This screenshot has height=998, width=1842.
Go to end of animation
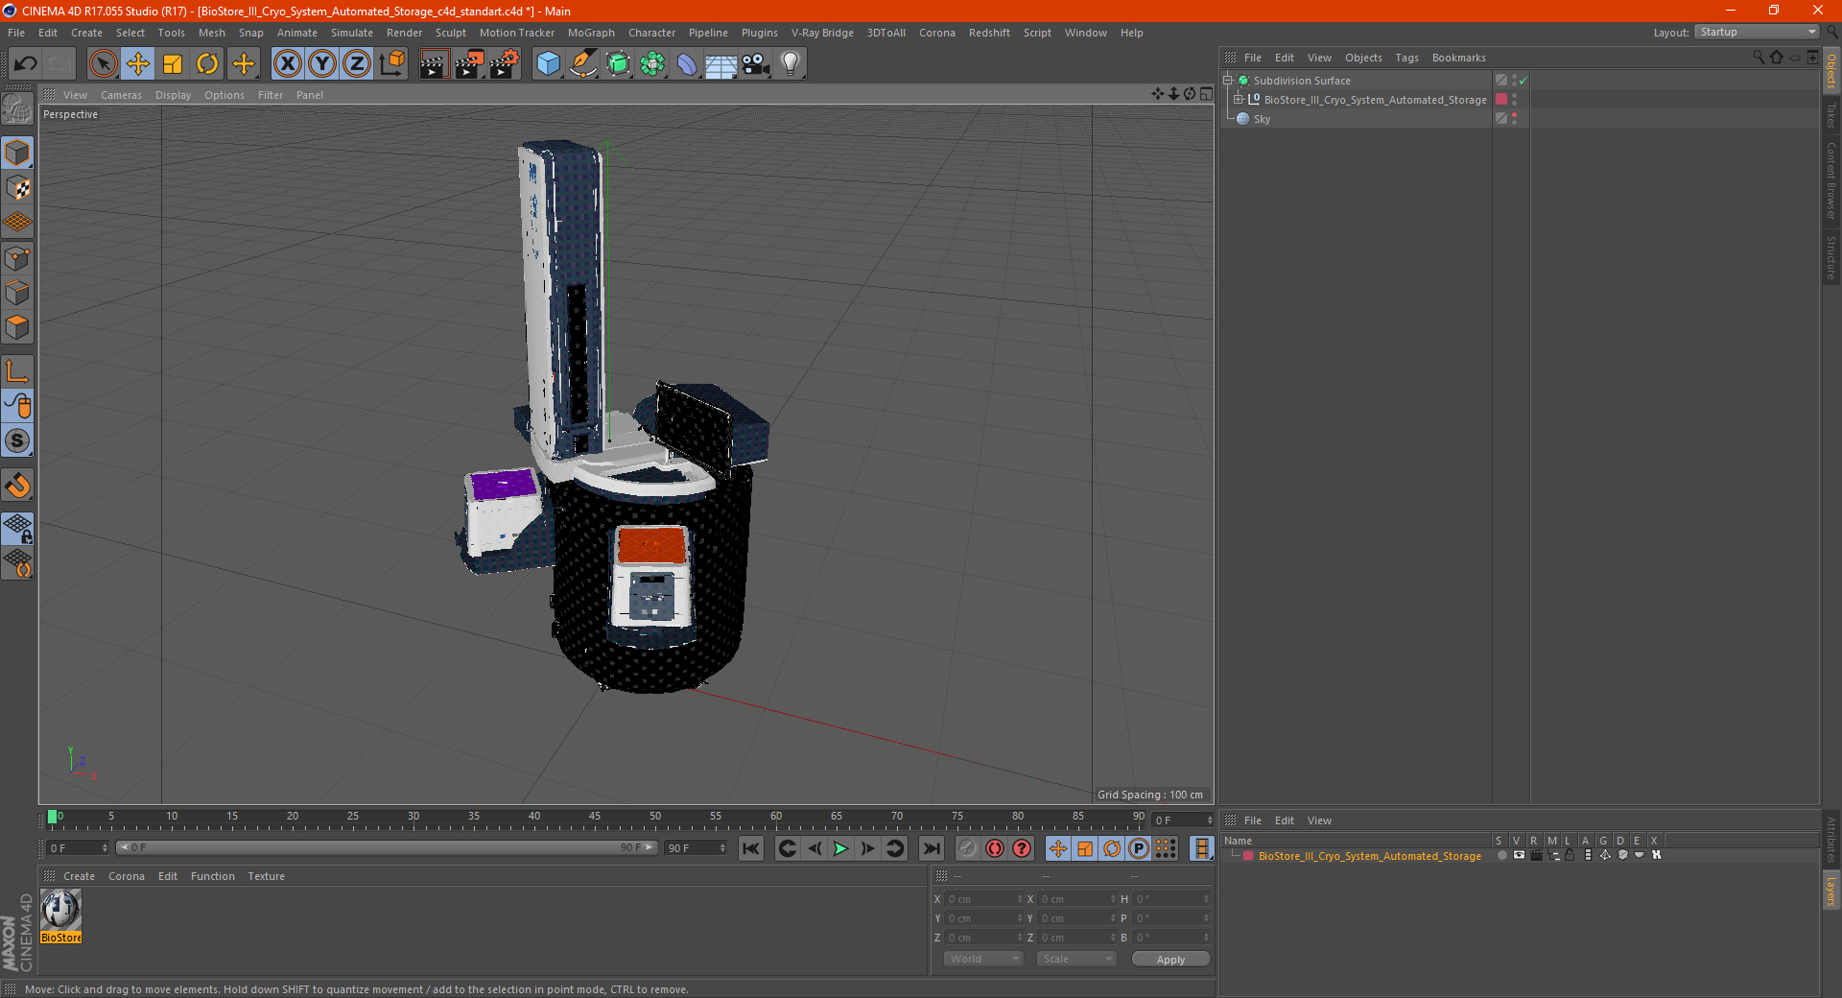coord(931,848)
